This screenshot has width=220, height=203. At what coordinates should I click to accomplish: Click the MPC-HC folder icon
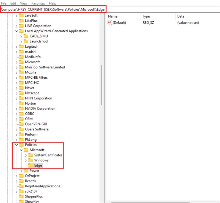pos(21,83)
